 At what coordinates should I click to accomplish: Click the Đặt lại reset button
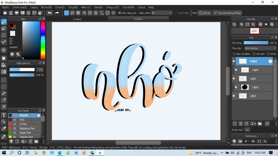[205, 13]
